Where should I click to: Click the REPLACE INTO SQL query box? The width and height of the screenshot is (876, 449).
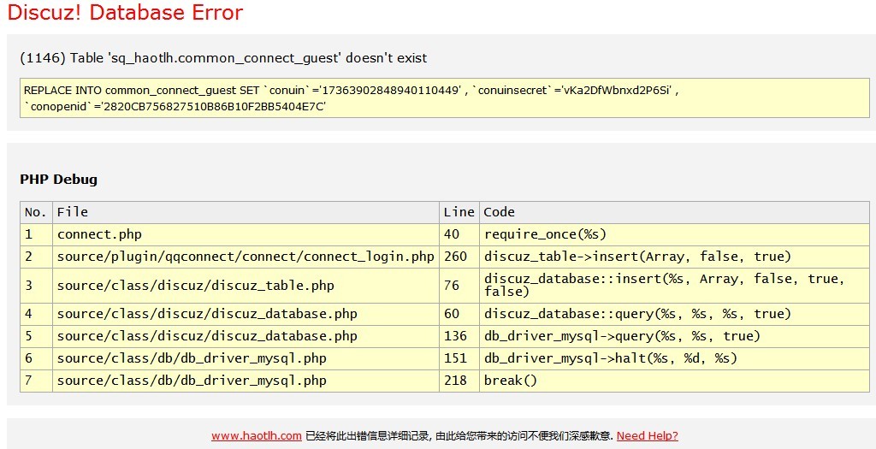(x=444, y=97)
